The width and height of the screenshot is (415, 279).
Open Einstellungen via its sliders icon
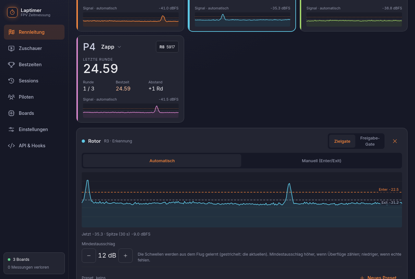[11, 129]
